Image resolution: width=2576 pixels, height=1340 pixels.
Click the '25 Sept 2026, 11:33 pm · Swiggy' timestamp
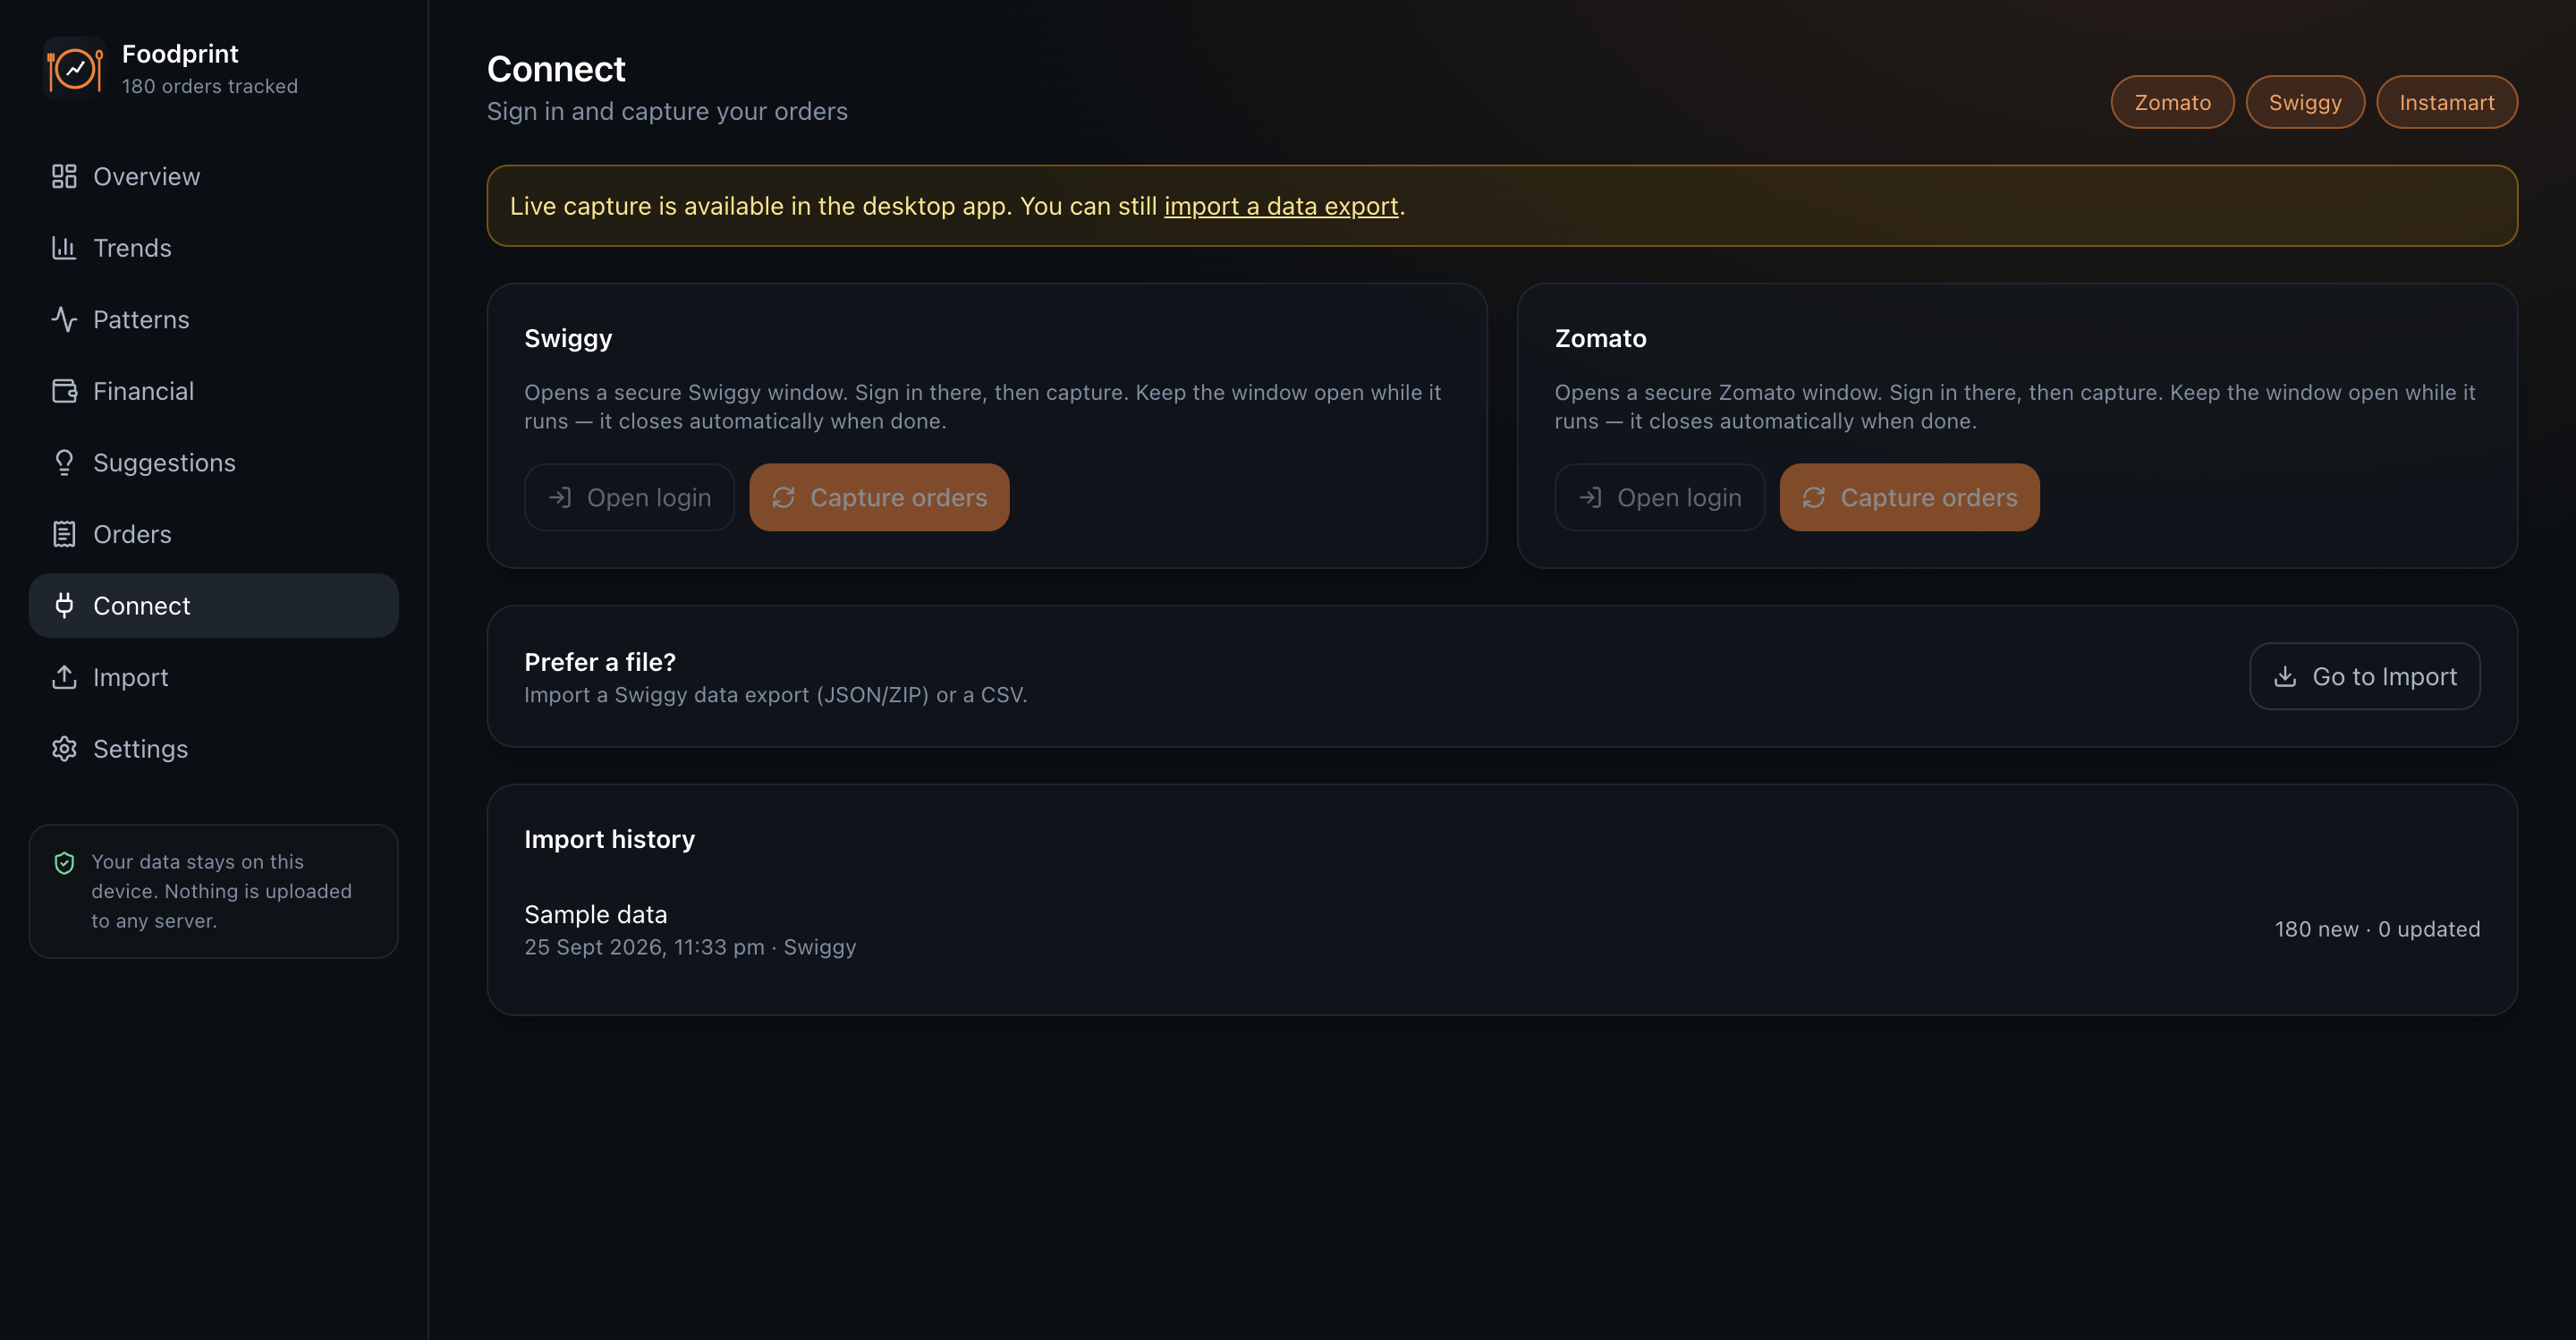(690, 947)
